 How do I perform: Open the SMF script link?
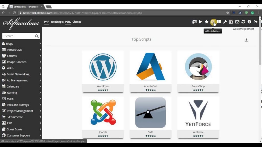150,132
